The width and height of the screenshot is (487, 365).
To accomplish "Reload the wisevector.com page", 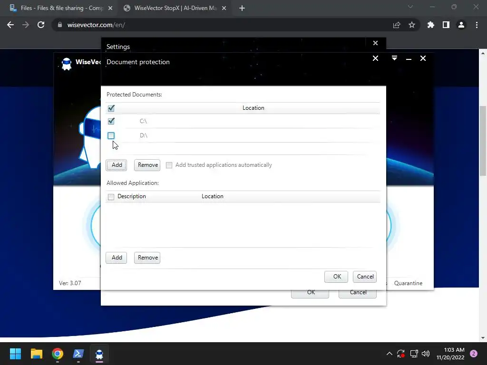I will tap(41, 25).
